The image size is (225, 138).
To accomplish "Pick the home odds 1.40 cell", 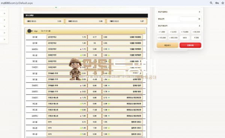I will click(67, 43).
